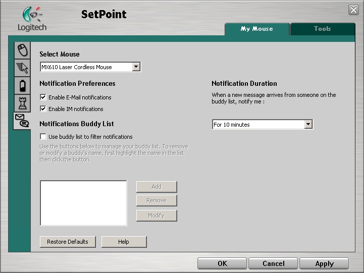The image size is (364, 273).
Task: Open the mouse buttons settings icon
Action: pos(22,50)
